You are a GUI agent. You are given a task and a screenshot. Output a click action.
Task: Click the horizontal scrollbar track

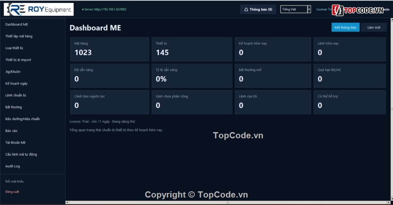(228, 202)
